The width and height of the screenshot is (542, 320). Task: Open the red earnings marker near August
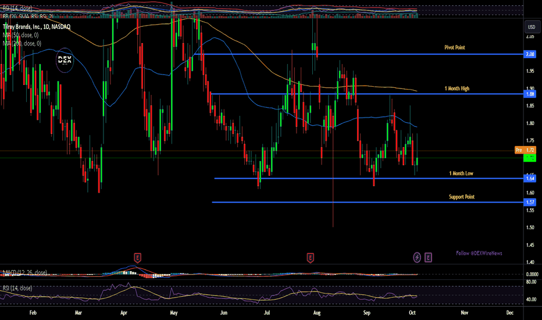pos(310,258)
